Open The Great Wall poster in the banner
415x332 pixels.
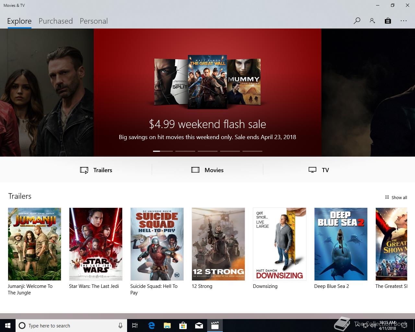(x=207, y=82)
